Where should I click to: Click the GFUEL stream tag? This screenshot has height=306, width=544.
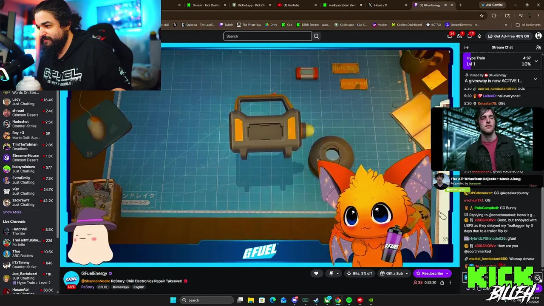[x=103, y=287]
